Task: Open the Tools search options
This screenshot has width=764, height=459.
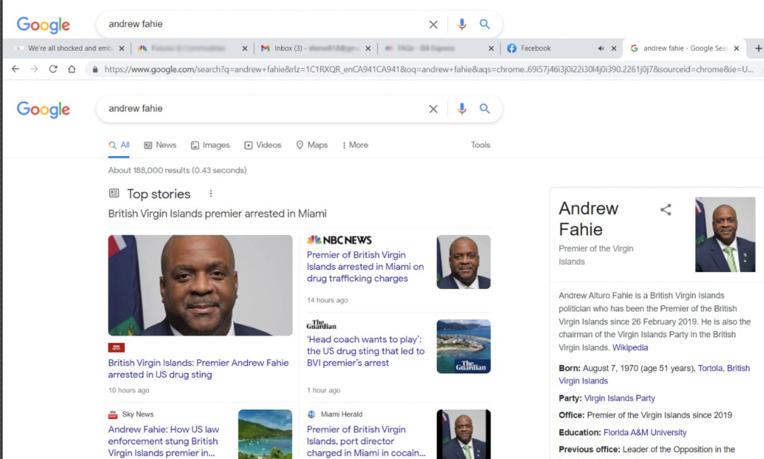Action: (480, 145)
